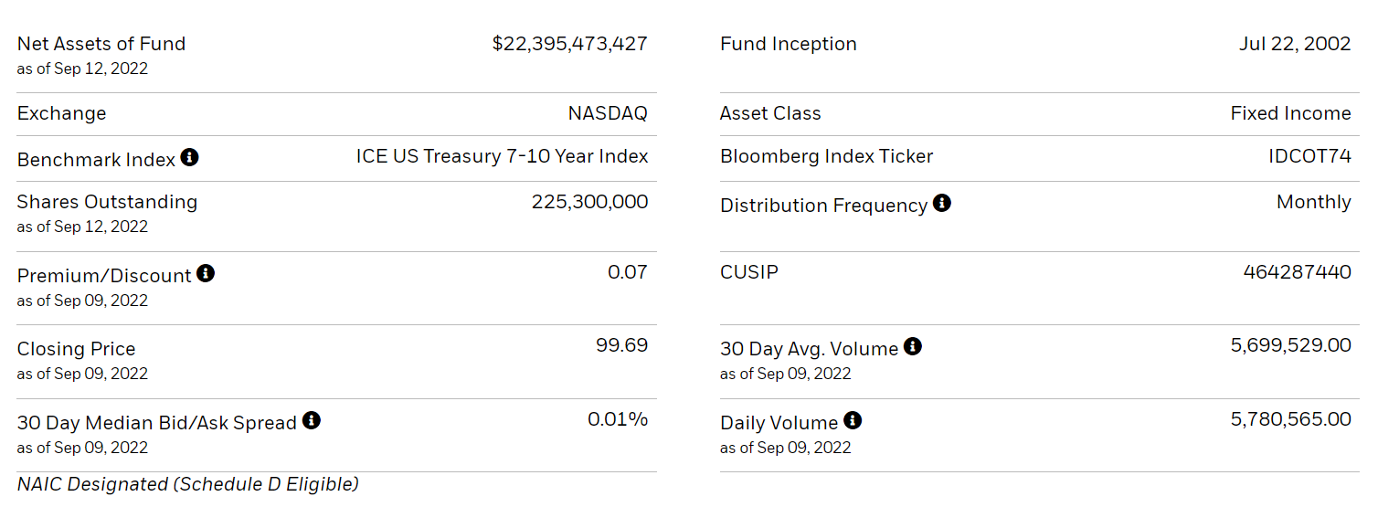Show the Distribution Frequency info icon details
Viewport: 1378px width, 507px height.
[942, 203]
